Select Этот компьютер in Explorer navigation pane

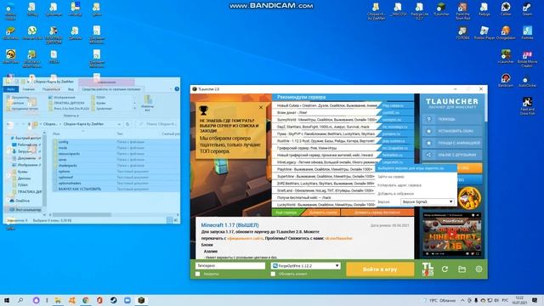coord(25,210)
